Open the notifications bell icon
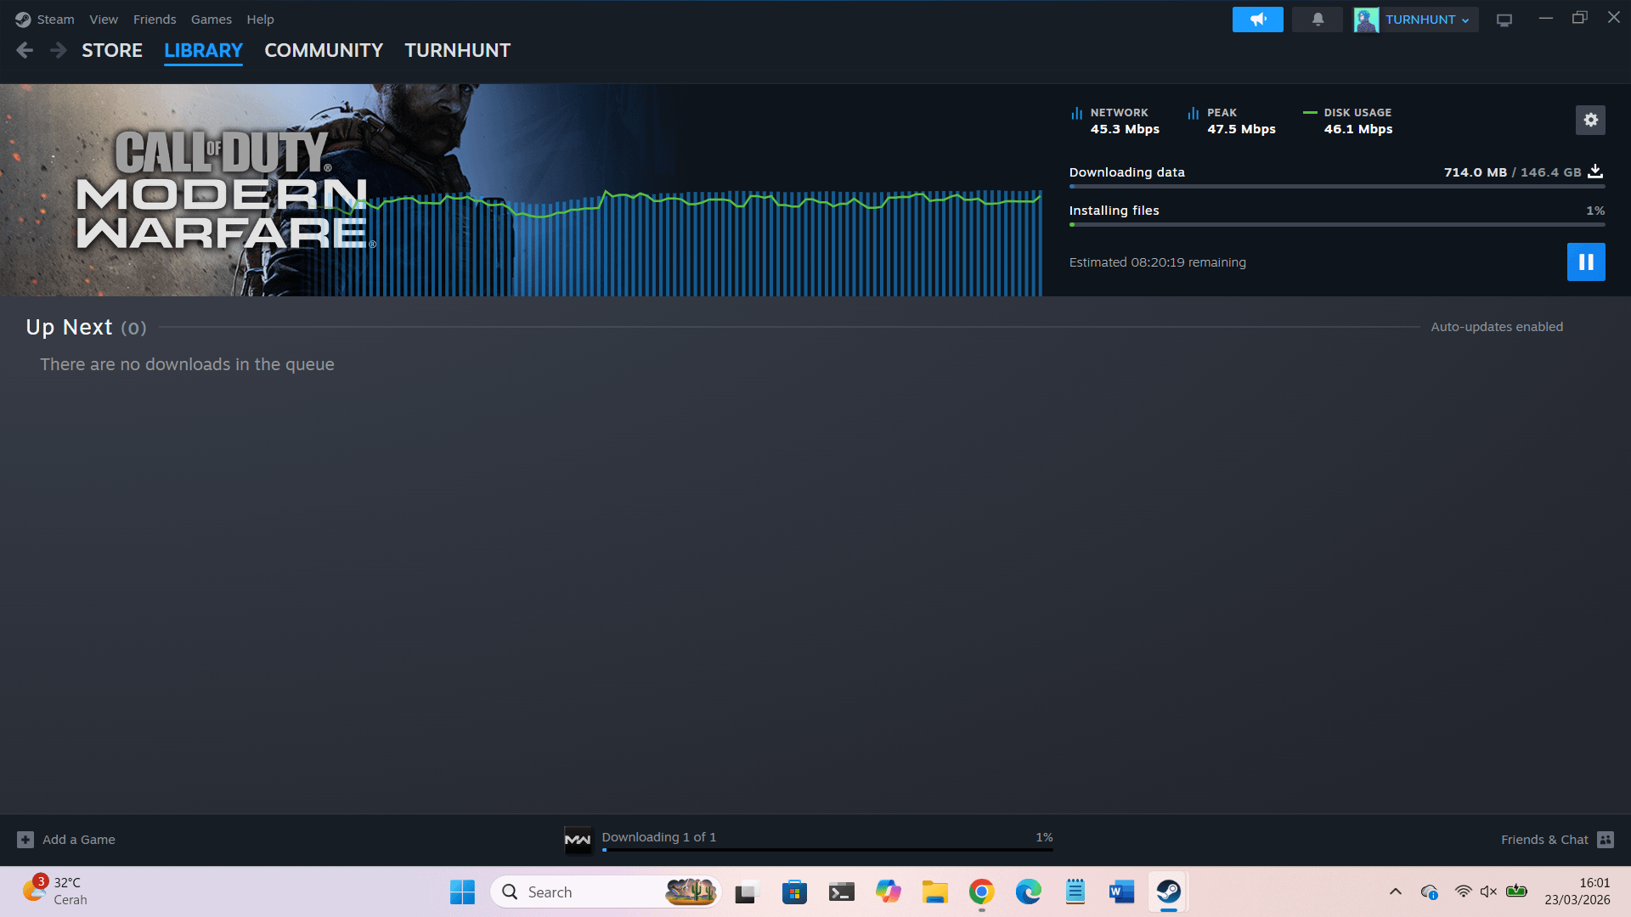1631x917 pixels. (x=1318, y=20)
